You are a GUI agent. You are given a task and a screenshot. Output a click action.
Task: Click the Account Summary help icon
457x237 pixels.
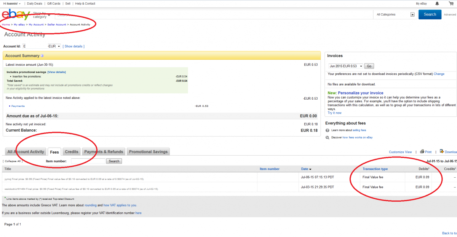(x=42, y=56)
